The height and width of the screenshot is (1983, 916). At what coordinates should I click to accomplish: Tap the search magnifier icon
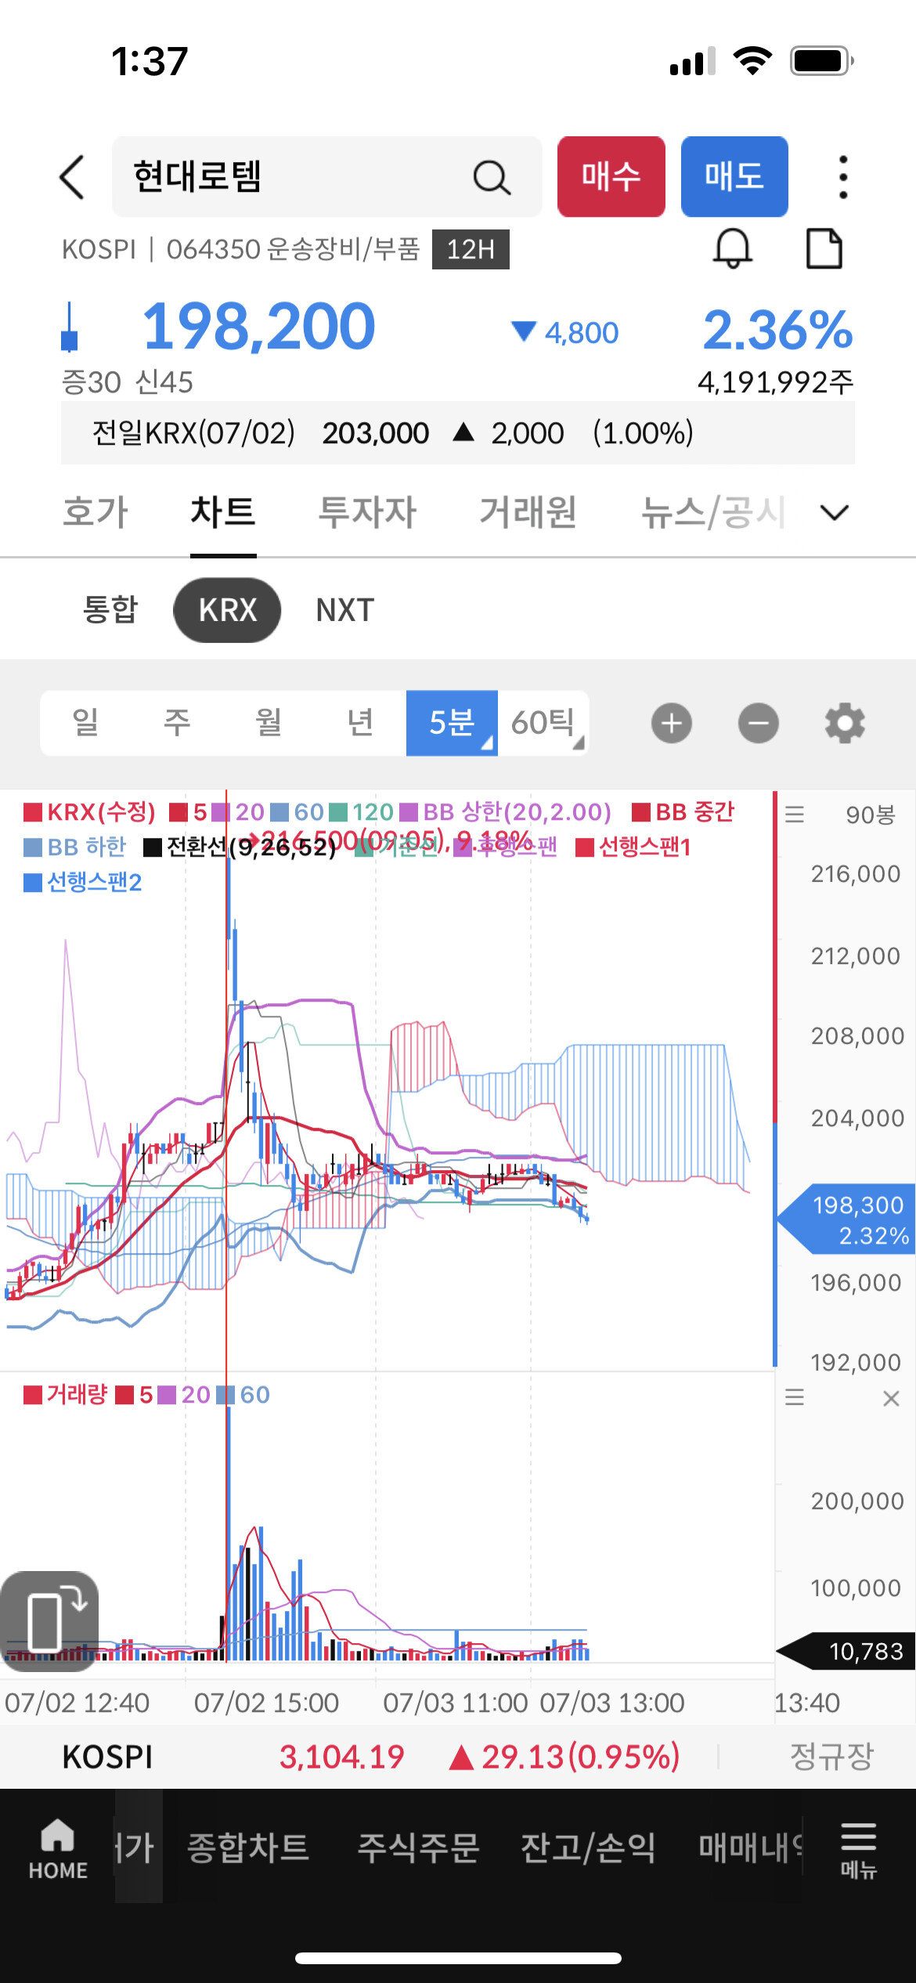click(492, 177)
